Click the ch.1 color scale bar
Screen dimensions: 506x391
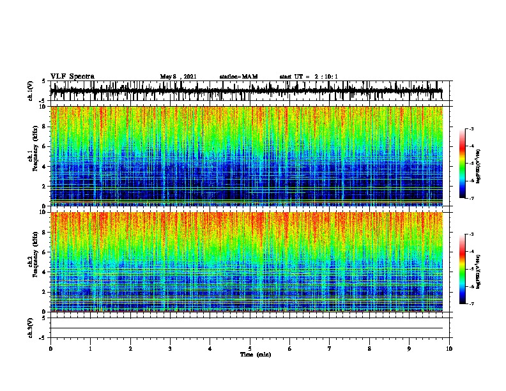(x=462, y=164)
